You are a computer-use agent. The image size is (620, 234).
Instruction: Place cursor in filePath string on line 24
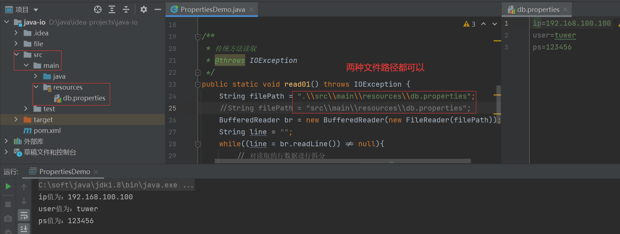coord(384,96)
